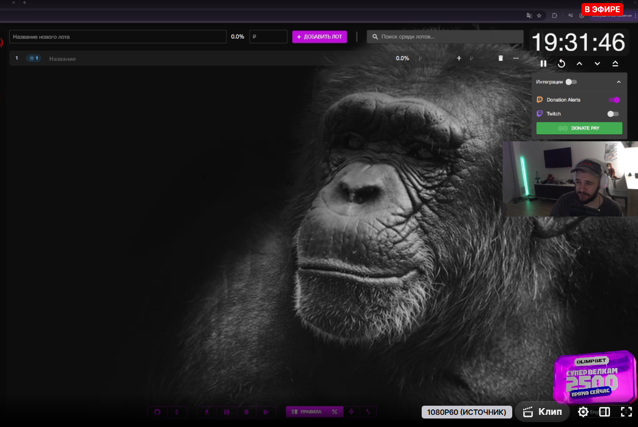Reset the timer with the circular arrow
This screenshot has height=427, width=638.
coord(561,63)
